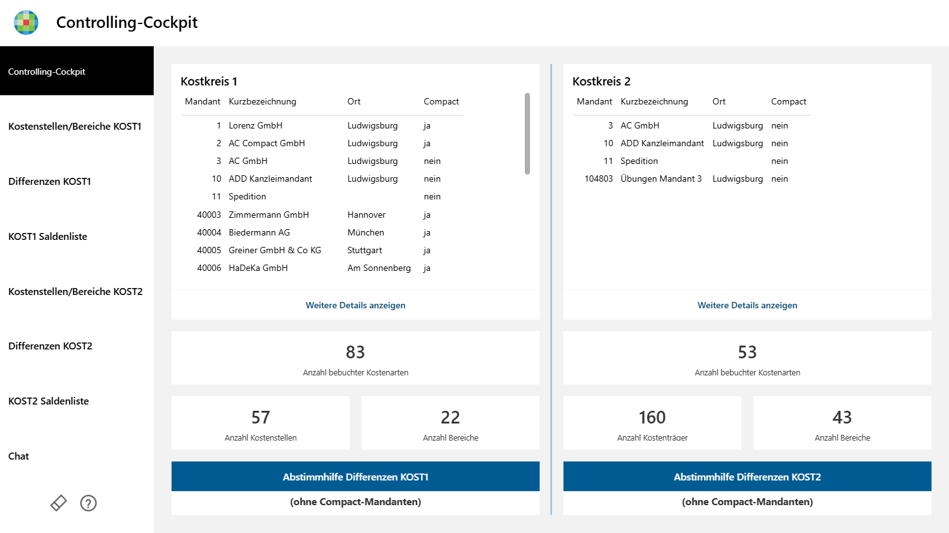949x533 pixels.
Task: Click the Controlling-Cockpit app logo icon
Action: tap(26, 22)
